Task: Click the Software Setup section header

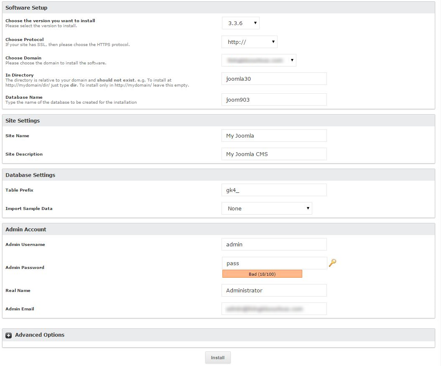Action: 26,8
